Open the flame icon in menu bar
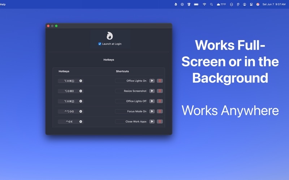This screenshot has width=289, height=180. 176,4
